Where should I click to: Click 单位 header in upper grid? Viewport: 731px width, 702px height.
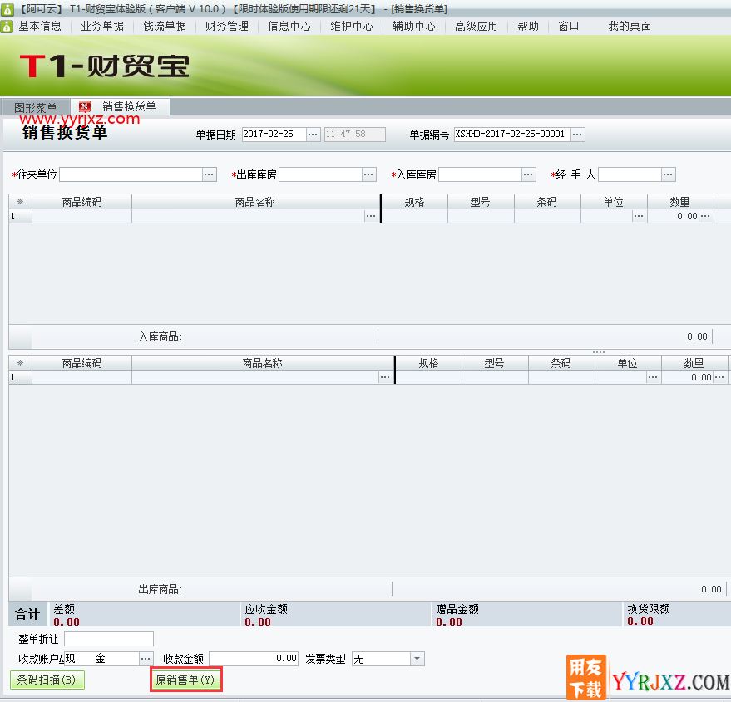pos(614,202)
